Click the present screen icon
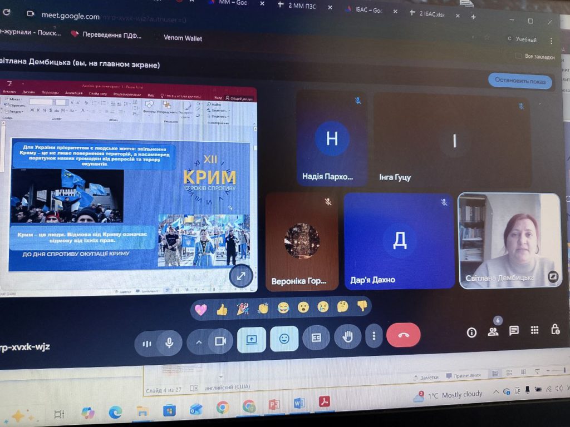 point(251,340)
